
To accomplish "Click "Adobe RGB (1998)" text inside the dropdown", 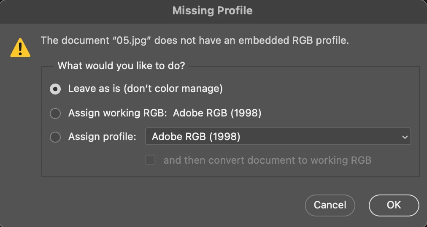I will pyautogui.click(x=196, y=137).
